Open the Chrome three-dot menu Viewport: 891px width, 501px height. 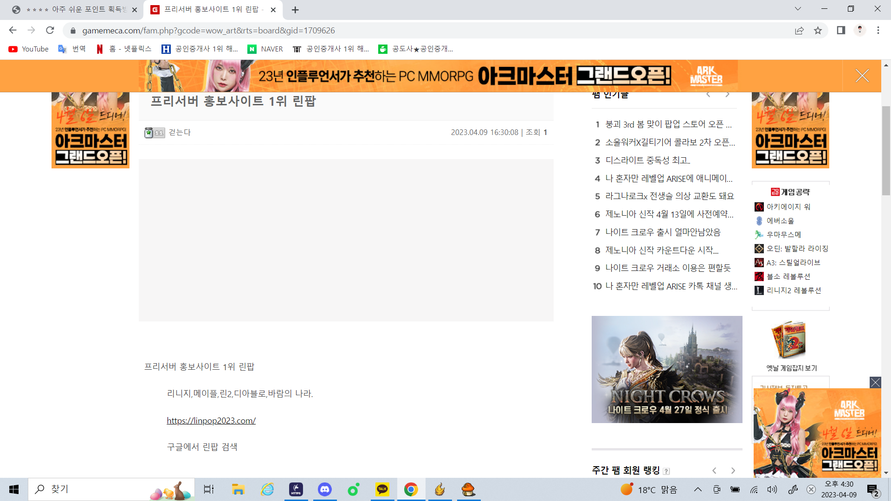click(878, 30)
